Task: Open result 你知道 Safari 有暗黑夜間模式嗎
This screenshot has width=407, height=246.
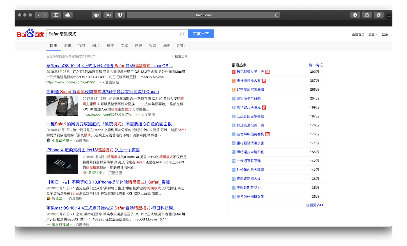Action: [103, 92]
